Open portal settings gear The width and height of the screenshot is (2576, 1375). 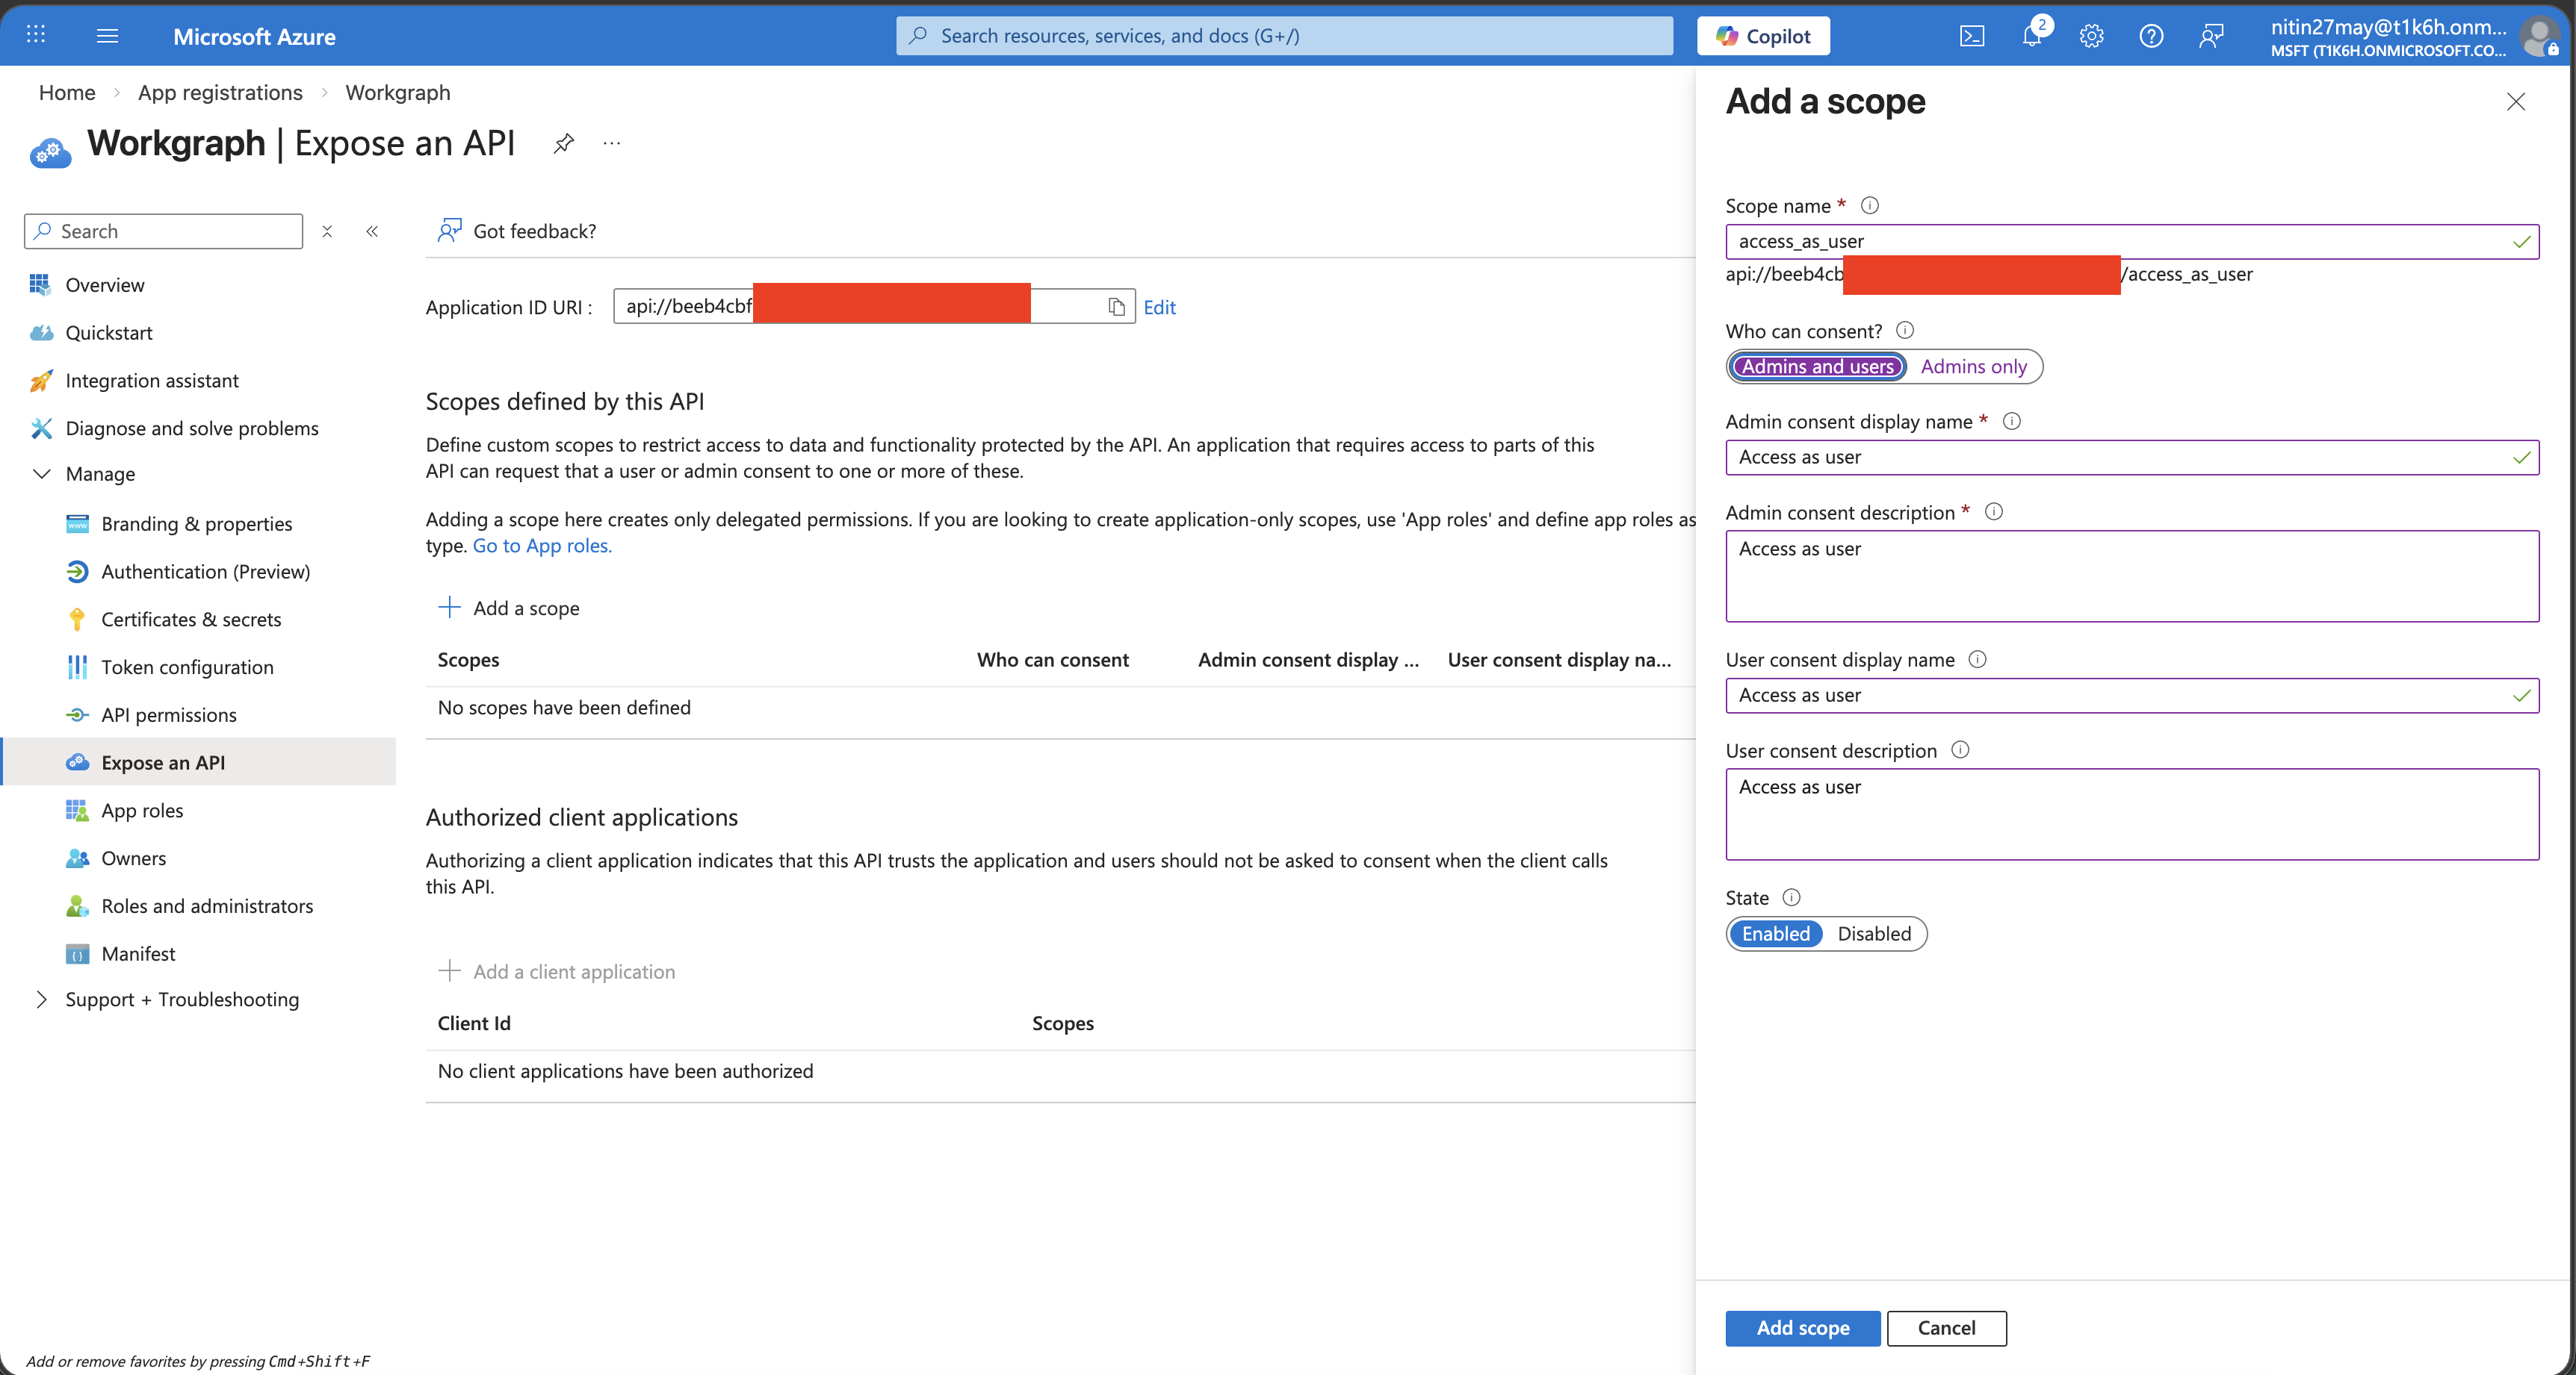click(2091, 36)
